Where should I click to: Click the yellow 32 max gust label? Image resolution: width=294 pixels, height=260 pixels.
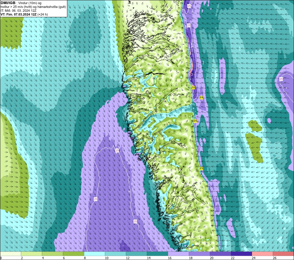tap(193, 87)
